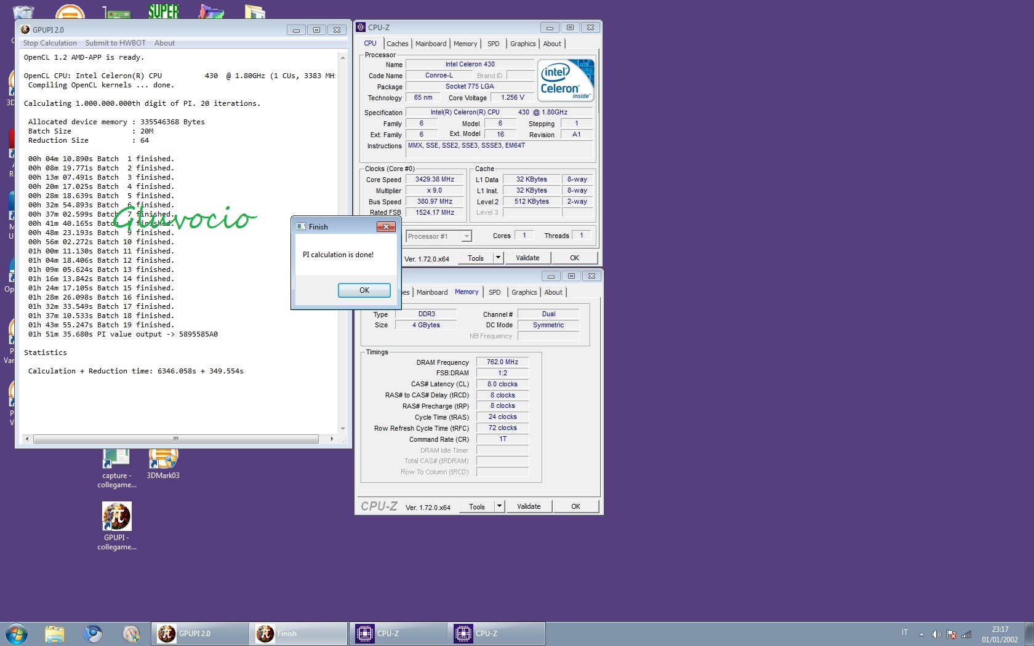The image size is (1034, 646).
Task: Open SPD tab in lower CPU-Z window
Action: point(495,292)
